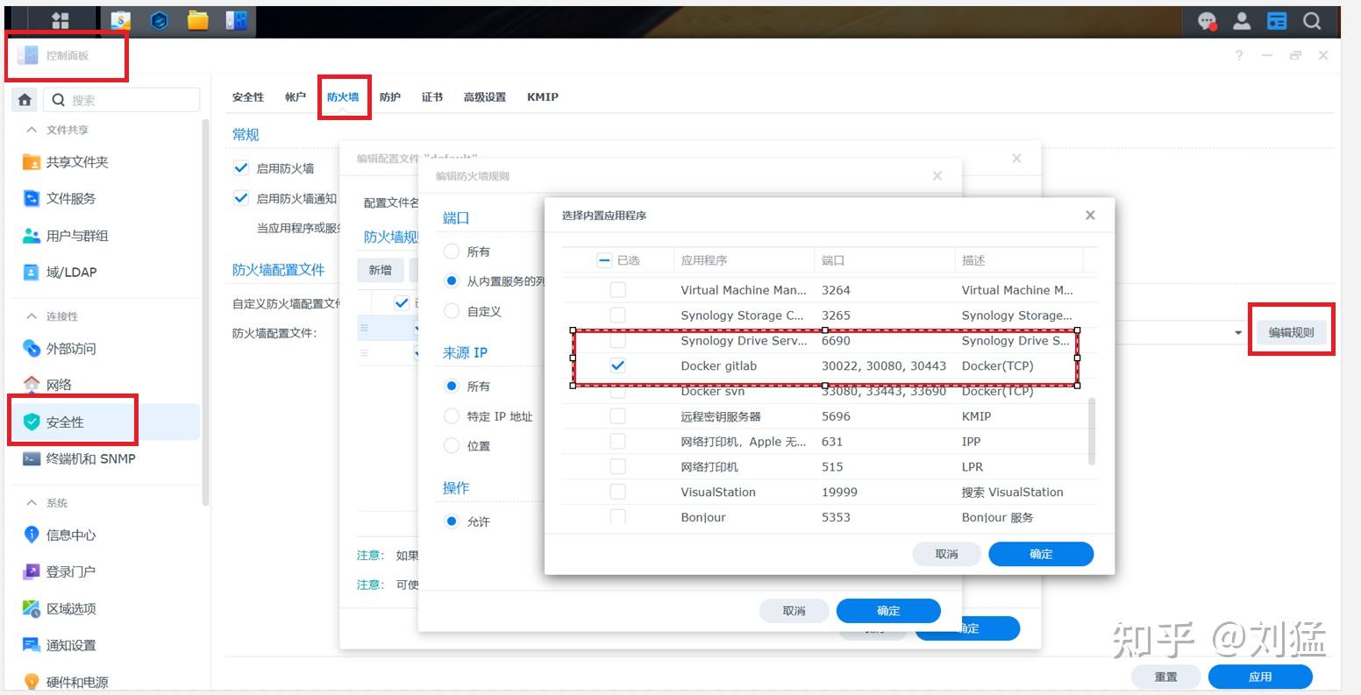Open the Control Panel help question mark
The image size is (1361, 695).
point(1239,55)
